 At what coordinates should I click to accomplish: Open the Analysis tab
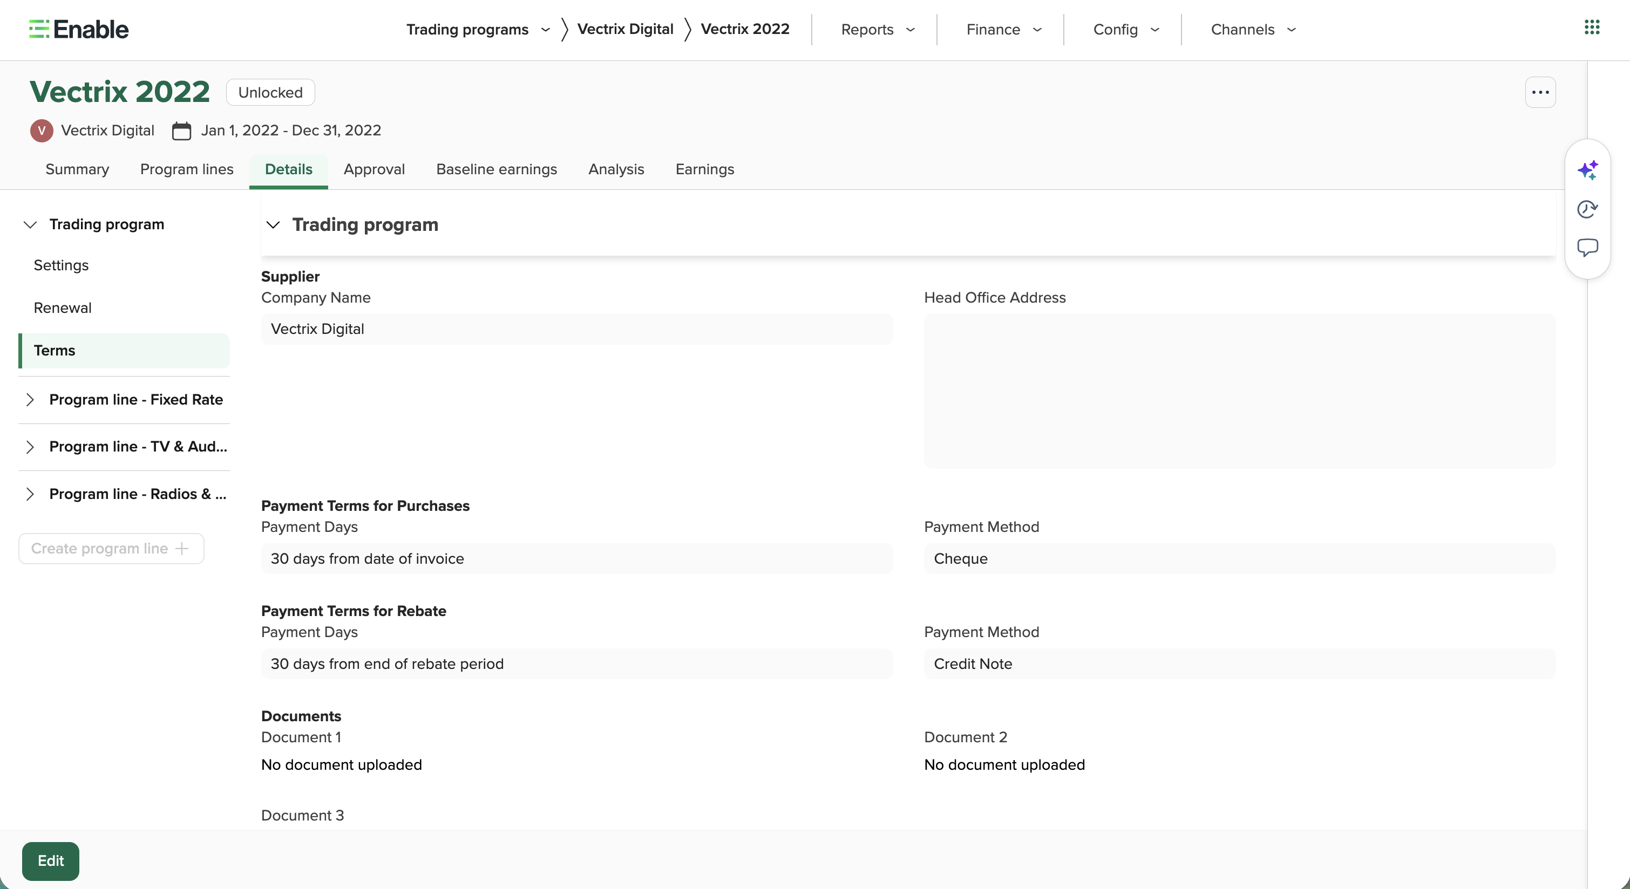616,169
